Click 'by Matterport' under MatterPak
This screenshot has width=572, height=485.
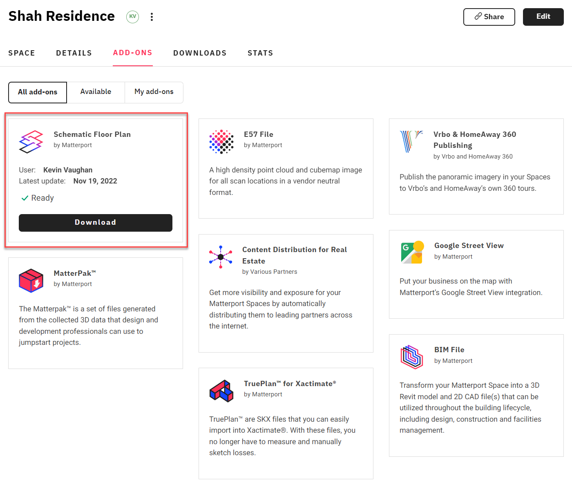point(73,284)
